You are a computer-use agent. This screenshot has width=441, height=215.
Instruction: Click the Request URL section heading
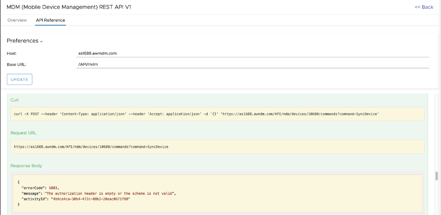[23, 133]
